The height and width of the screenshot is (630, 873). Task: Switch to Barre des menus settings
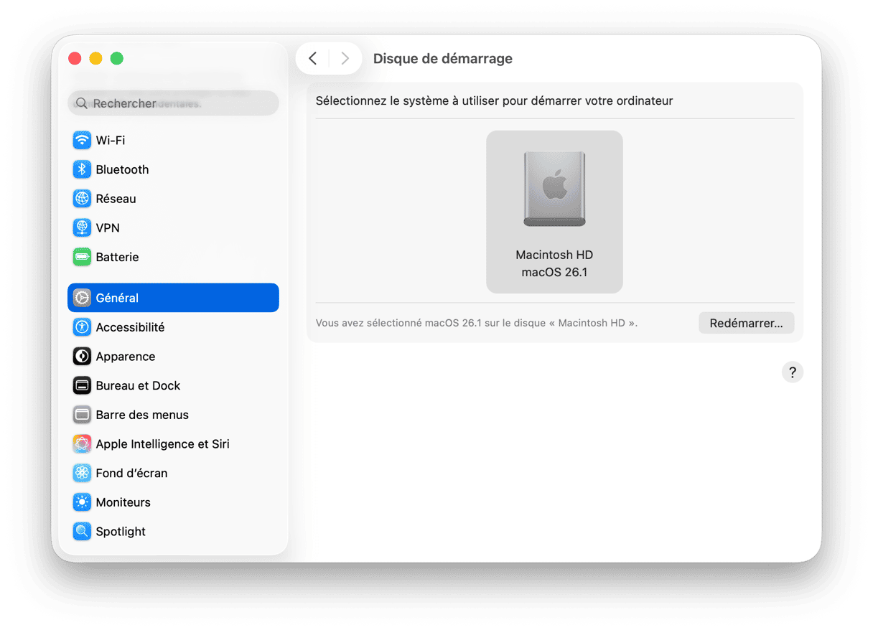point(142,415)
